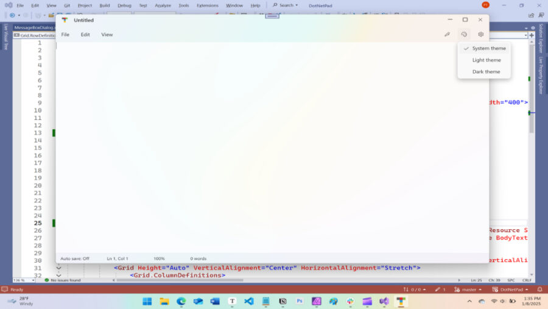Open Visual Studio Extensions menu
Image resolution: width=548 pixels, height=309 pixels.
(x=207, y=5)
